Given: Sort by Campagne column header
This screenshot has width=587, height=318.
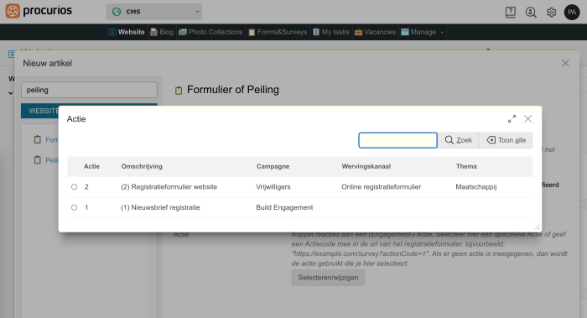Looking at the screenshot, I should pos(273,166).
